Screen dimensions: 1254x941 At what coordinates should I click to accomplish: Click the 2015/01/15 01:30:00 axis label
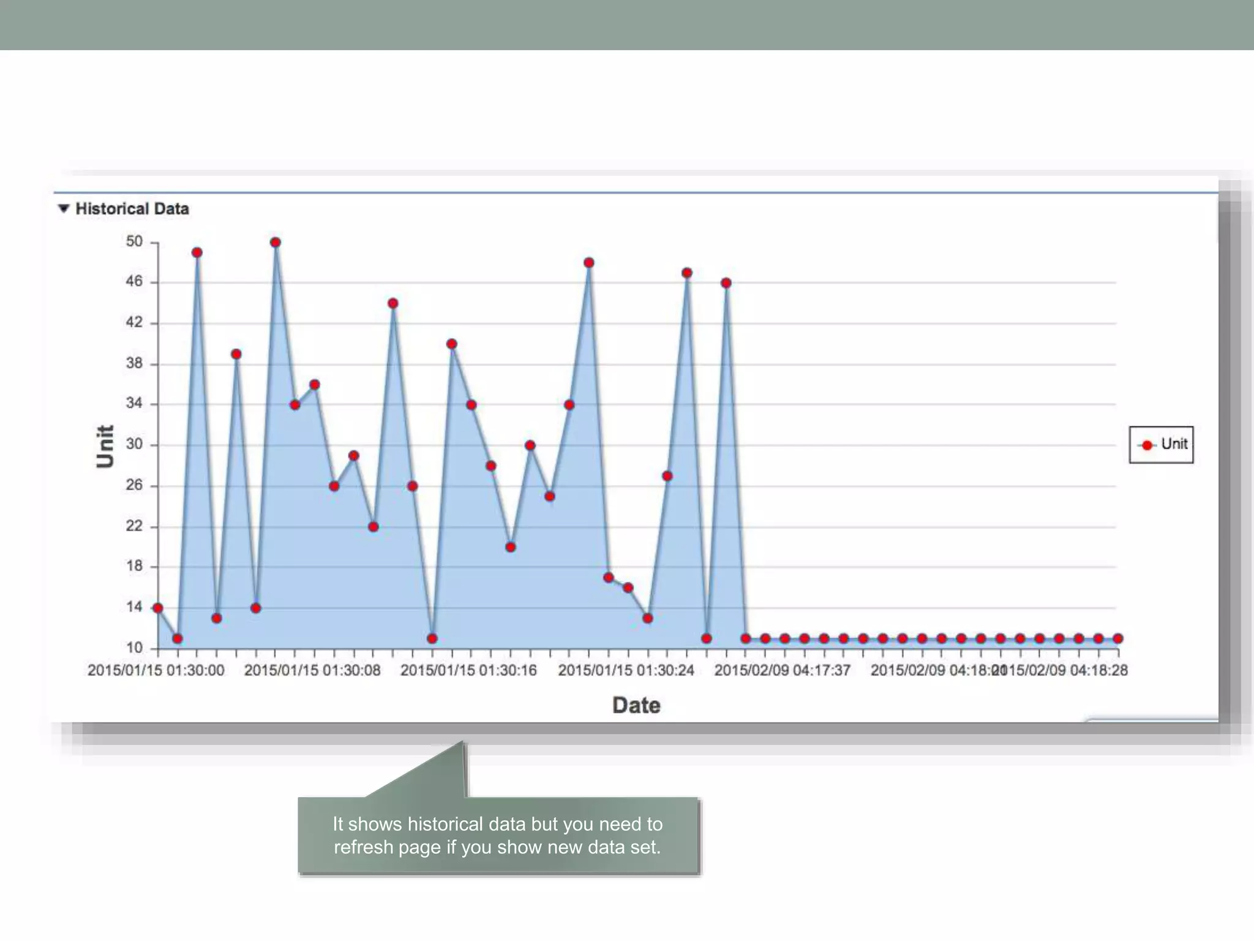(x=156, y=670)
